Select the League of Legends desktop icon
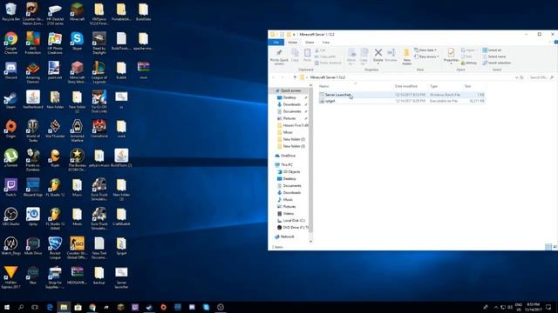The width and height of the screenshot is (558, 313). [99, 72]
